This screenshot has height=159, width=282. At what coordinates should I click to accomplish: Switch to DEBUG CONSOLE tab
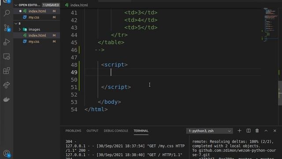pyautogui.click(x=116, y=131)
